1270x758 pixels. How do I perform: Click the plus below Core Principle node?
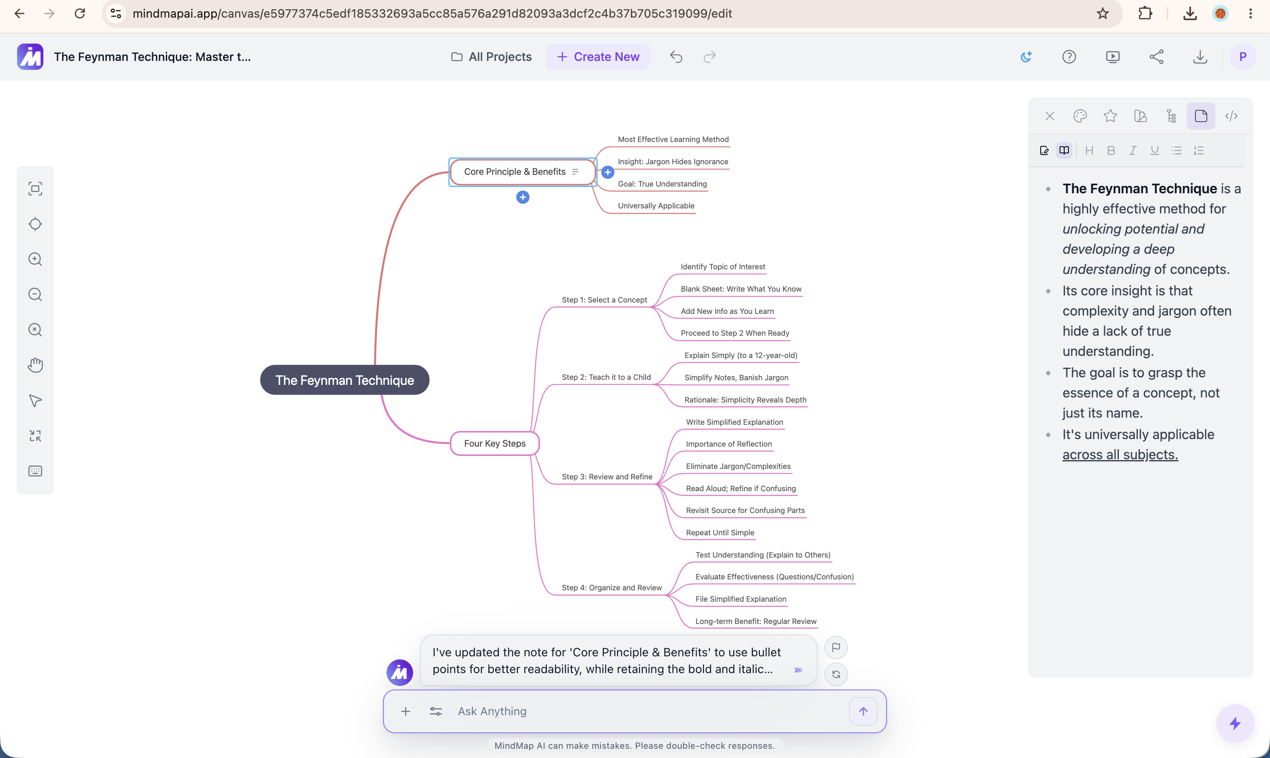pyautogui.click(x=523, y=197)
